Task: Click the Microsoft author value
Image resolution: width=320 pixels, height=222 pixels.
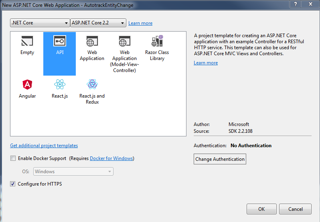Action: tap(239, 124)
